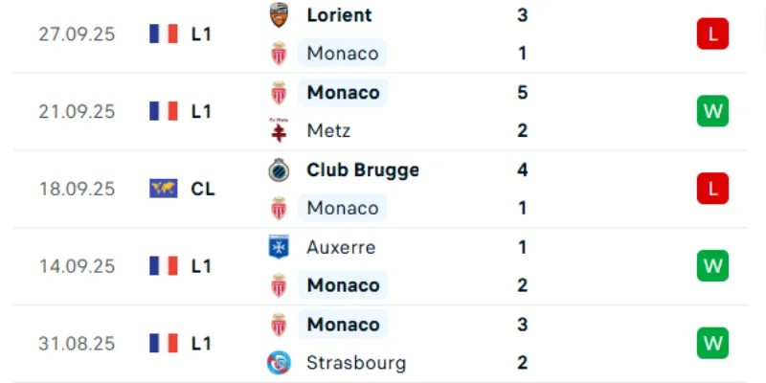Click the Metz club crest icon
This screenshot has height=383, width=766.
pos(279,130)
